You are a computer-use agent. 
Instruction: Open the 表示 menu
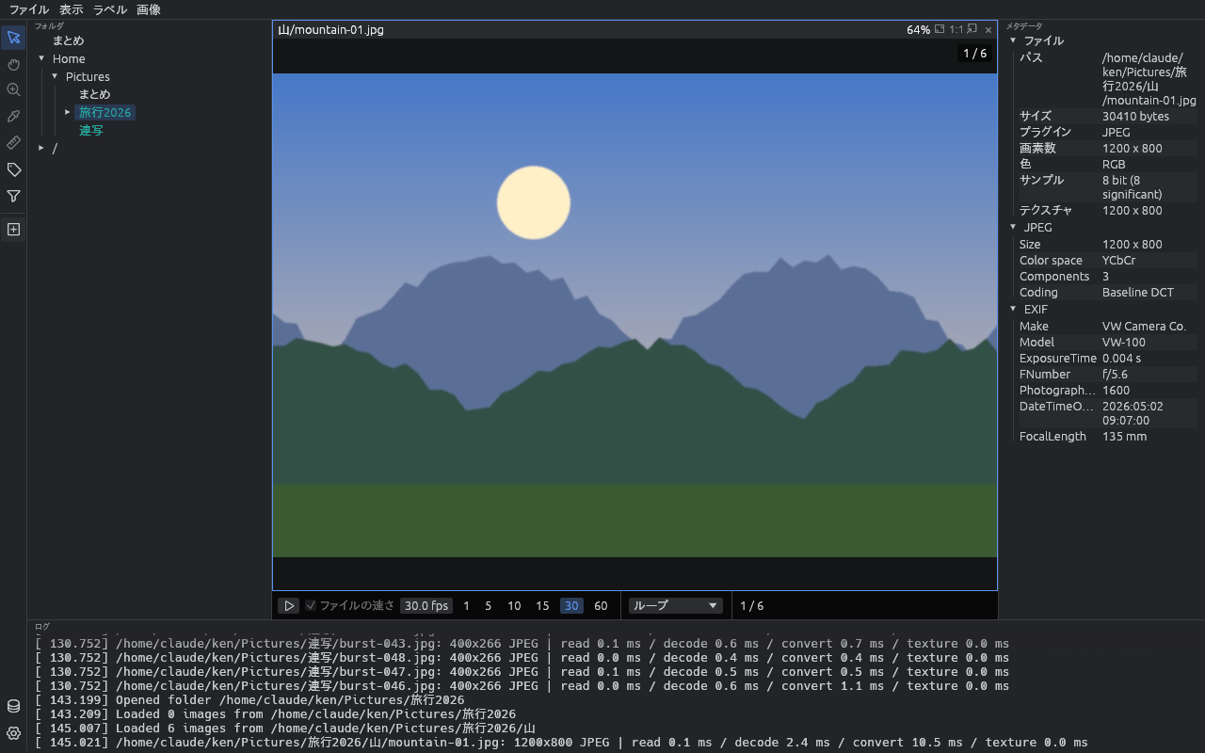(72, 9)
